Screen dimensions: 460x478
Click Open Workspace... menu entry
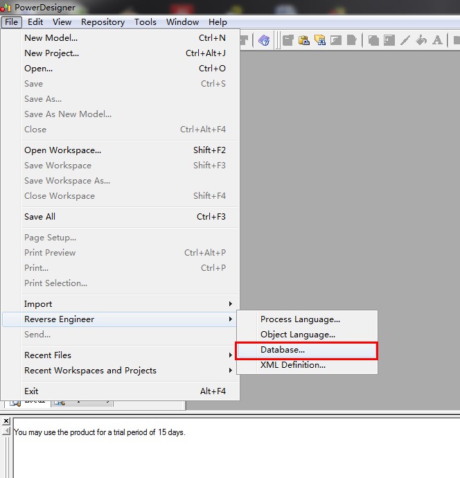[x=62, y=150]
